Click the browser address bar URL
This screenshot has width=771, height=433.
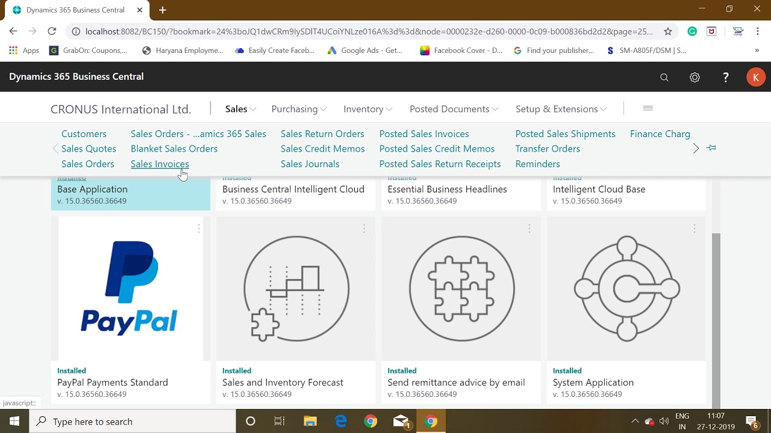coord(369,31)
